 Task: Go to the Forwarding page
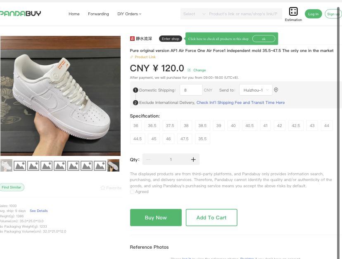98,14
